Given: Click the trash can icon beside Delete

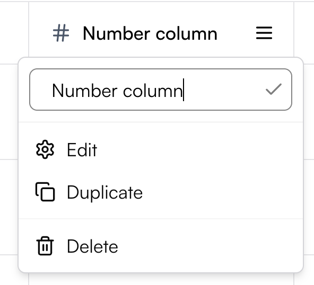Looking at the screenshot, I should pyautogui.click(x=45, y=246).
